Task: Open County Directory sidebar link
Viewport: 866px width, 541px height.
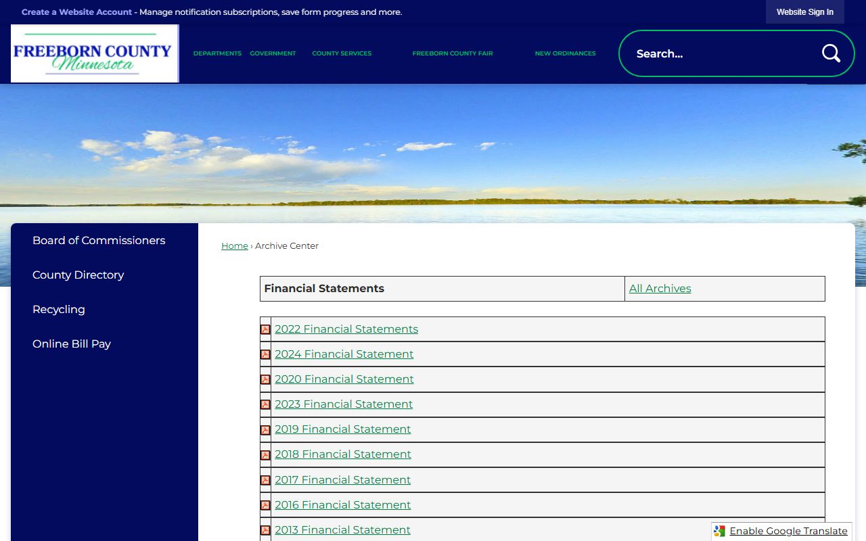Action: [78, 275]
